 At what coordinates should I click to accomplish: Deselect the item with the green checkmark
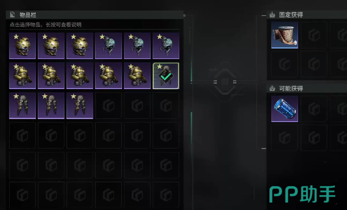click(166, 76)
